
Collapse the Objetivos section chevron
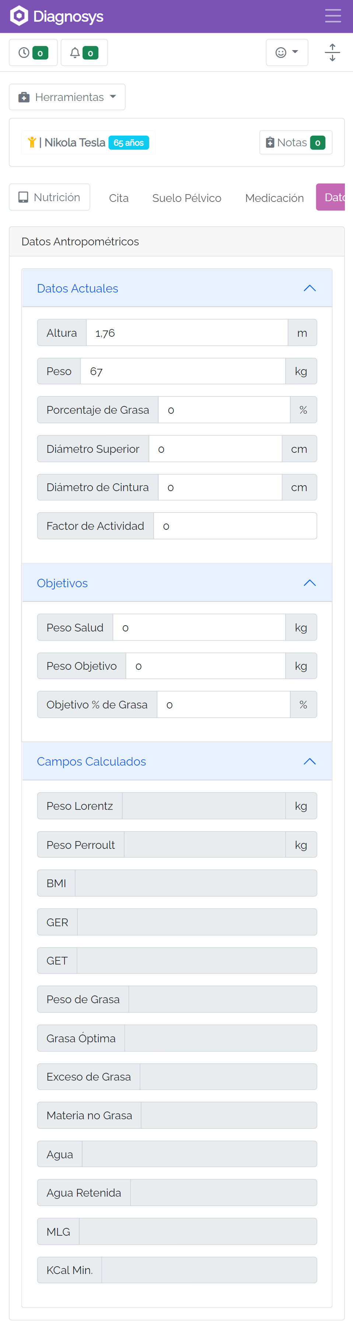click(x=310, y=583)
